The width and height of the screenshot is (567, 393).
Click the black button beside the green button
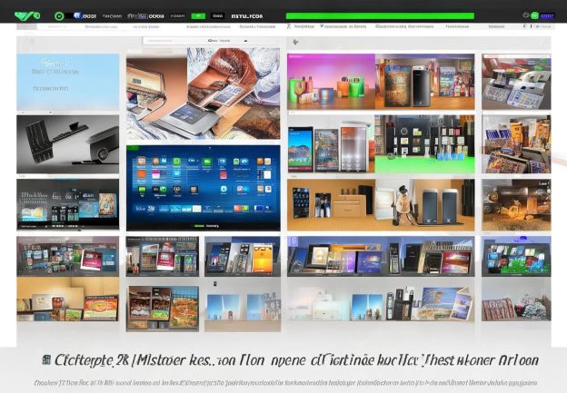point(218,16)
